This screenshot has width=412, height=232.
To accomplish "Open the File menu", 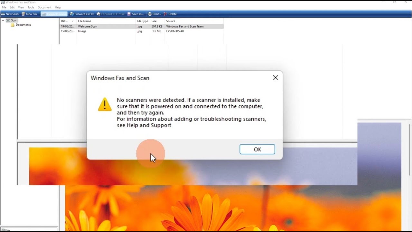I will click(x=4, y=7).
